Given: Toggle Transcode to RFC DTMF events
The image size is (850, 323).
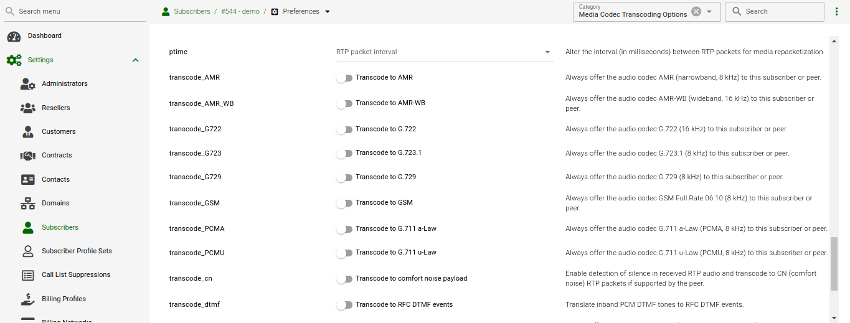Looking at the screenshot, I should [344, 305].
